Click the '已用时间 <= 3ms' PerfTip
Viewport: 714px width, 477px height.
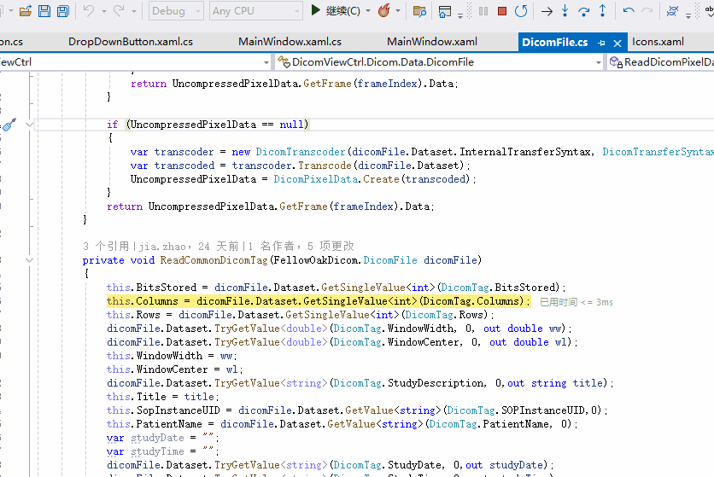click(576, 302)
